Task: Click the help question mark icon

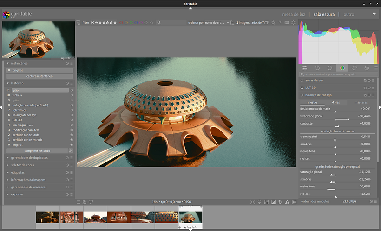Action: (x=280, y=22)
